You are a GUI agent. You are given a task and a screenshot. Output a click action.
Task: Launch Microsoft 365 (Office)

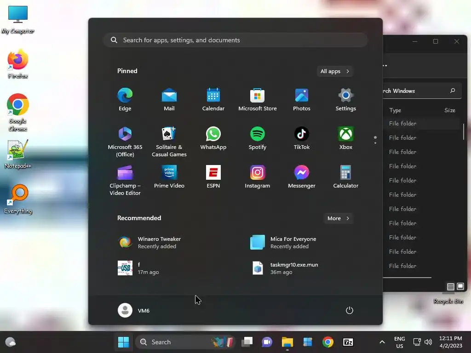(x=125, y=142)
